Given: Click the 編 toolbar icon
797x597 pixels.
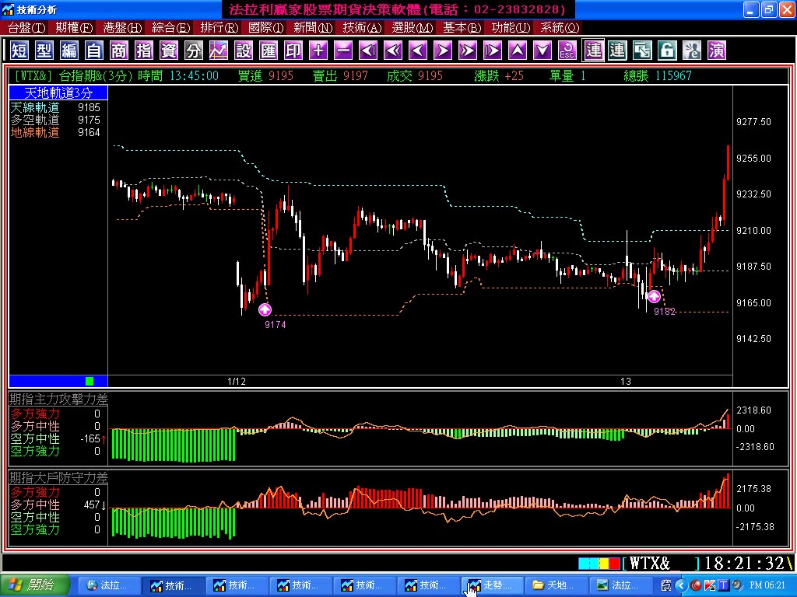Looking at the screenshot, I should click(69, 51).
